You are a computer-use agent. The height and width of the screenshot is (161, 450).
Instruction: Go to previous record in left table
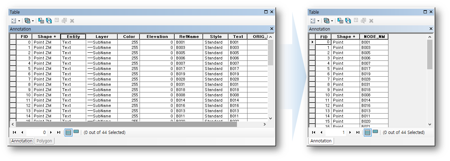(22, 133)
